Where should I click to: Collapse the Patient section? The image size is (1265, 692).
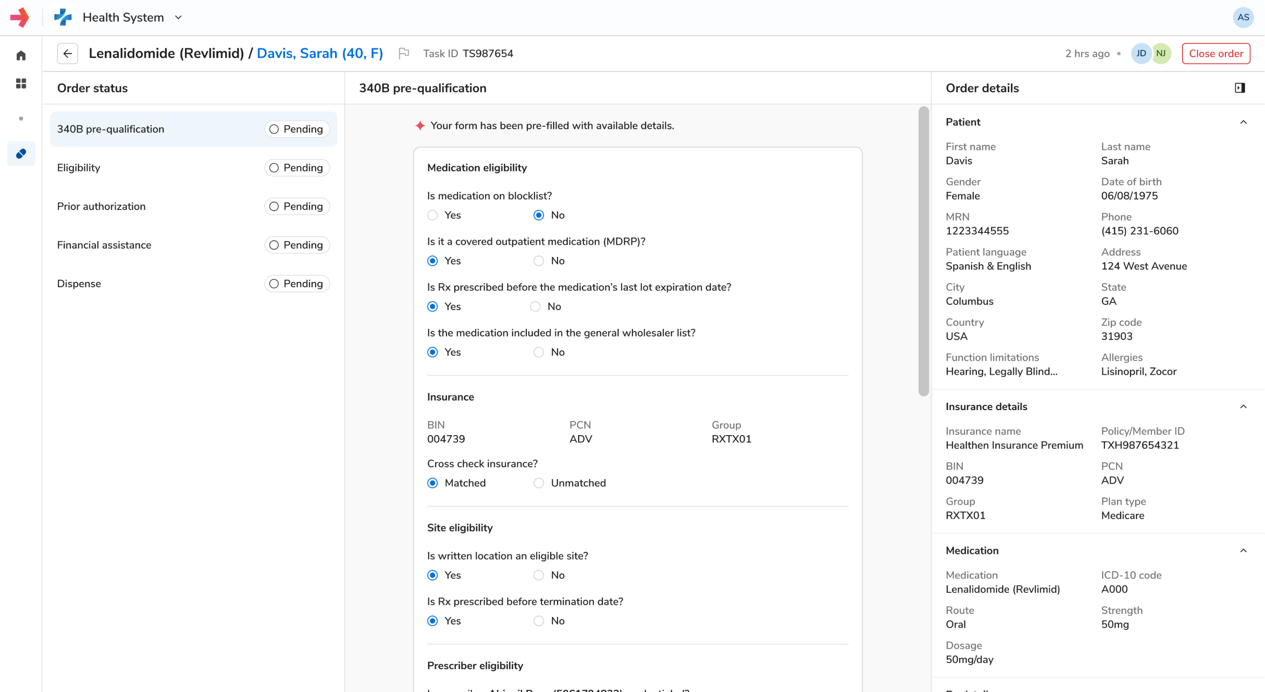(1243, 122)
